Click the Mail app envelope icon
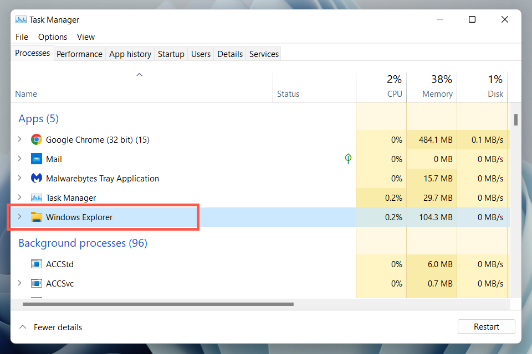The width and height of the screenshot is (532, 354). [37, 159]
